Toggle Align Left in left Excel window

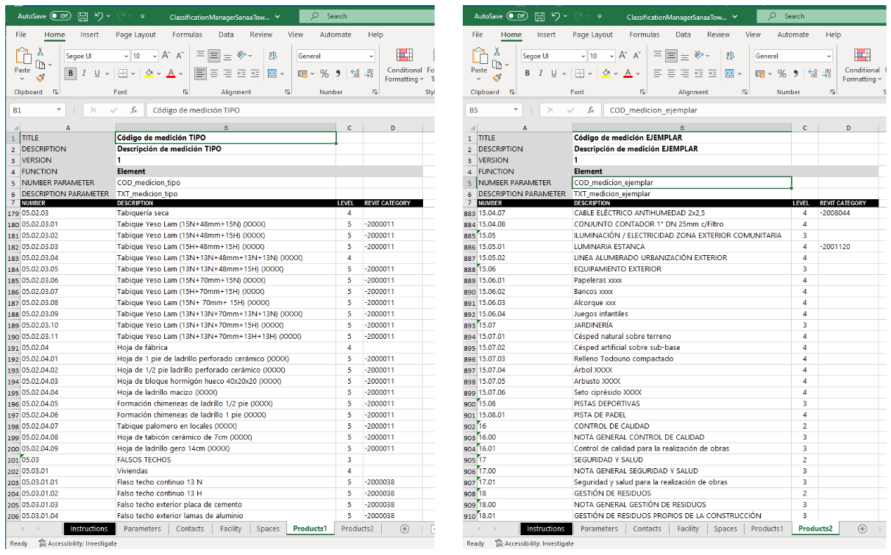(x=201, y=74)
